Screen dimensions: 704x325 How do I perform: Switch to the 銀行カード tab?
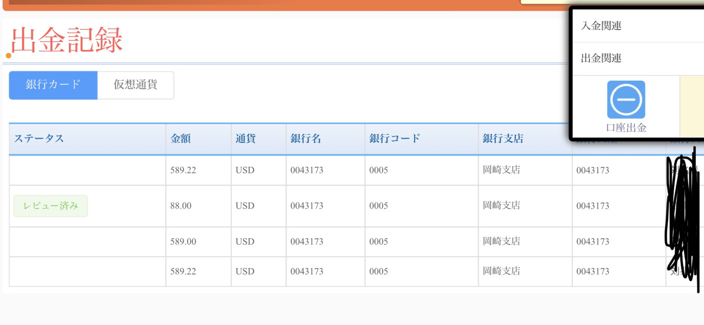pyautogui.click(x=53, y=85)
